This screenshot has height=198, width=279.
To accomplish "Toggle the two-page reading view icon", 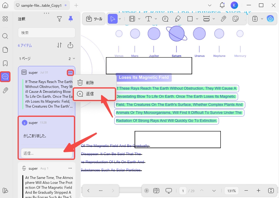I will (156, 191).
